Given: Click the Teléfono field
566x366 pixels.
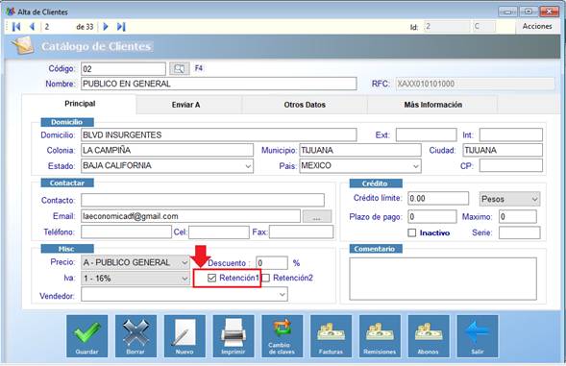Looking at the screenshot, I should pyautogui.click(x=126, y=232).
